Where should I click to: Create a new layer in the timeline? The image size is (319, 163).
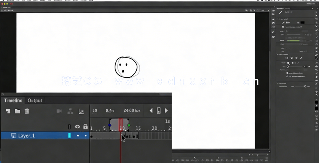point(8,111)
